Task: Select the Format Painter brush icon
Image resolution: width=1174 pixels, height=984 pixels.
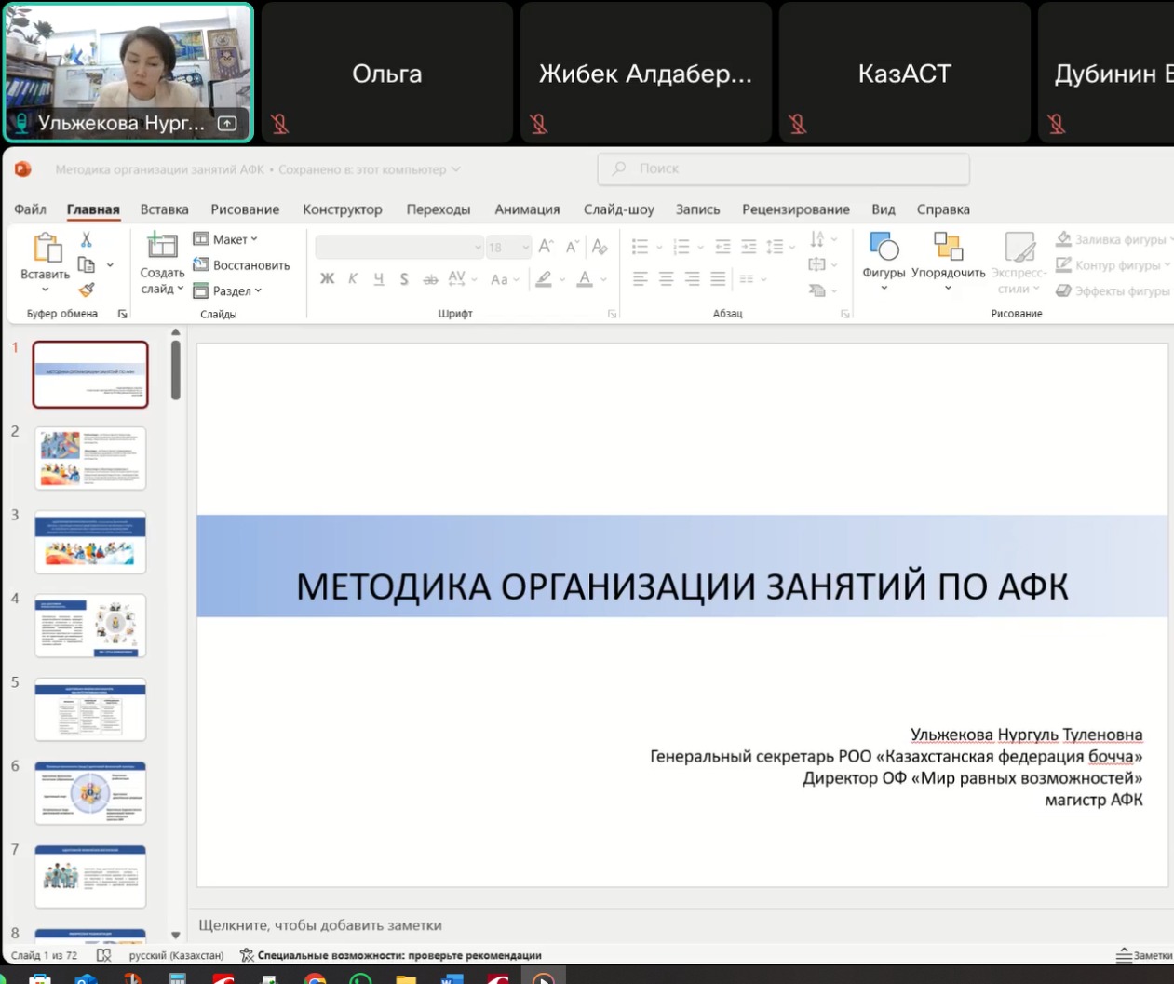Action: point(87,290)
